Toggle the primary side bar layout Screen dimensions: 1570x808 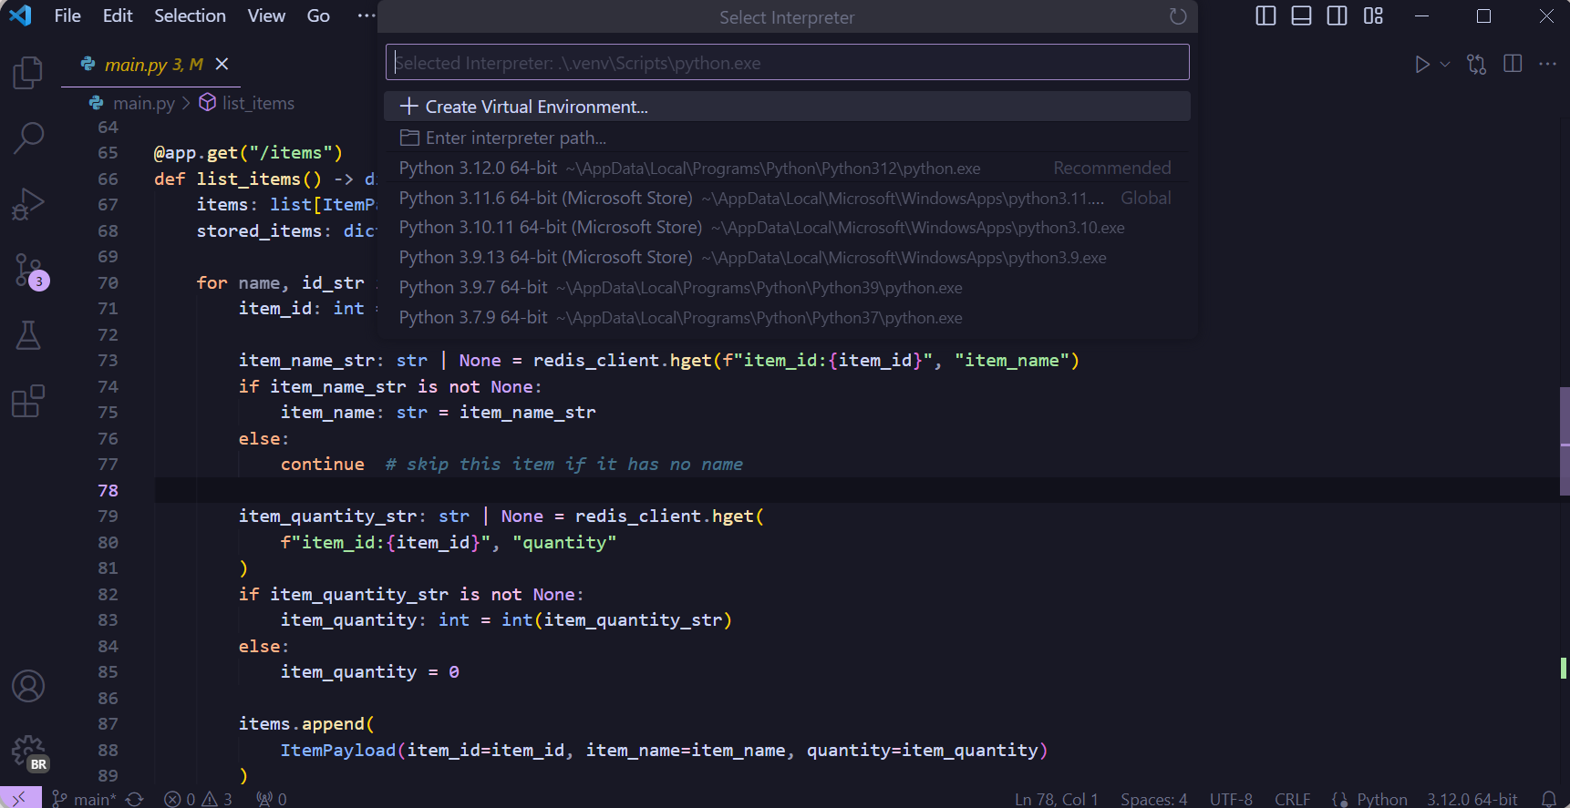pos(1265,16)
